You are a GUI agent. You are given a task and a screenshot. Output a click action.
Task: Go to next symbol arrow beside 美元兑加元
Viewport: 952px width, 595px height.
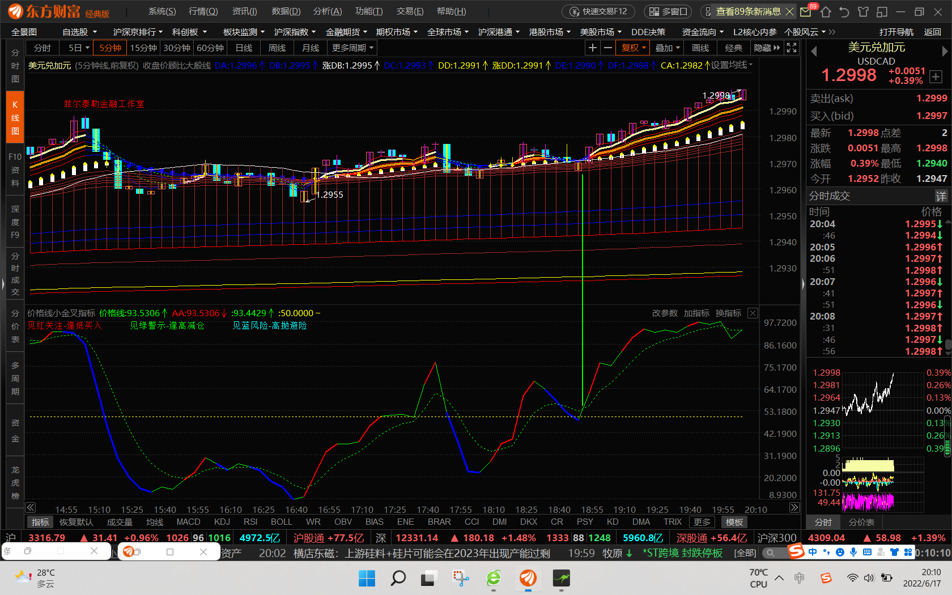[x=944, y=51]
